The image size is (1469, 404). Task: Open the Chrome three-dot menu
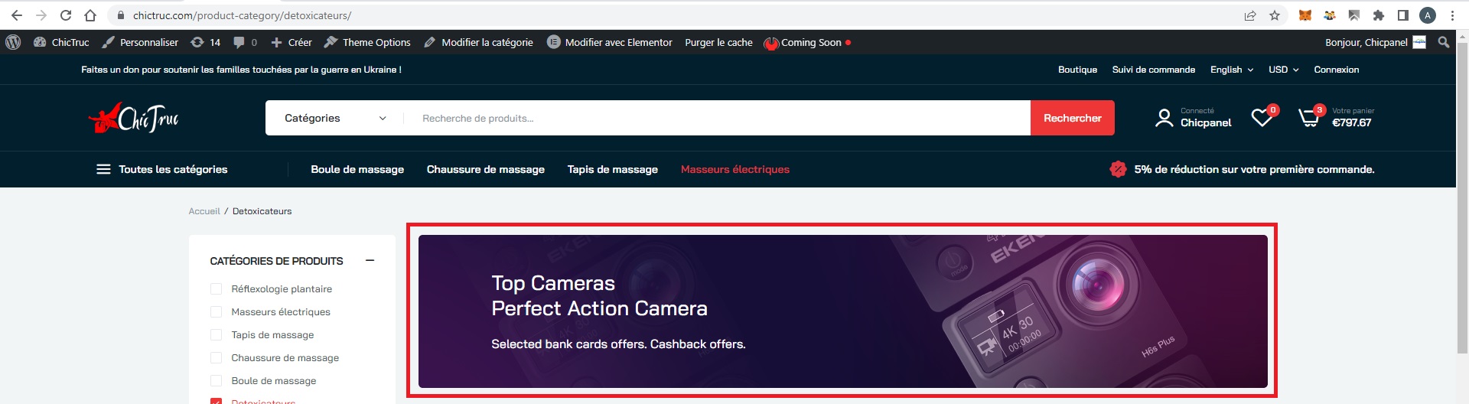(1452, 15)
